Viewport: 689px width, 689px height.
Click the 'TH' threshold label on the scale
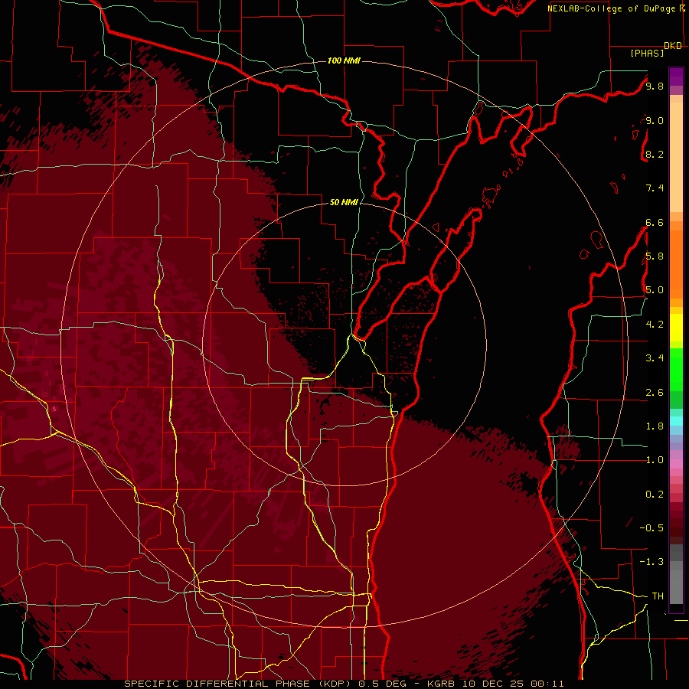pos(658,596)
